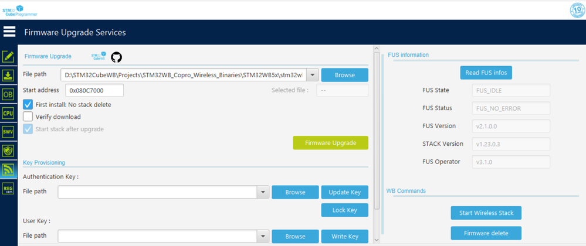Click the STM32CubeWB logo link
Viewport: 586px width, 246px height.
point(99,56)
